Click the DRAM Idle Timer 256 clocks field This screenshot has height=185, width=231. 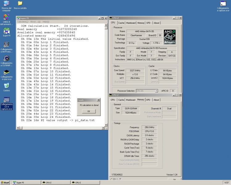149,156
